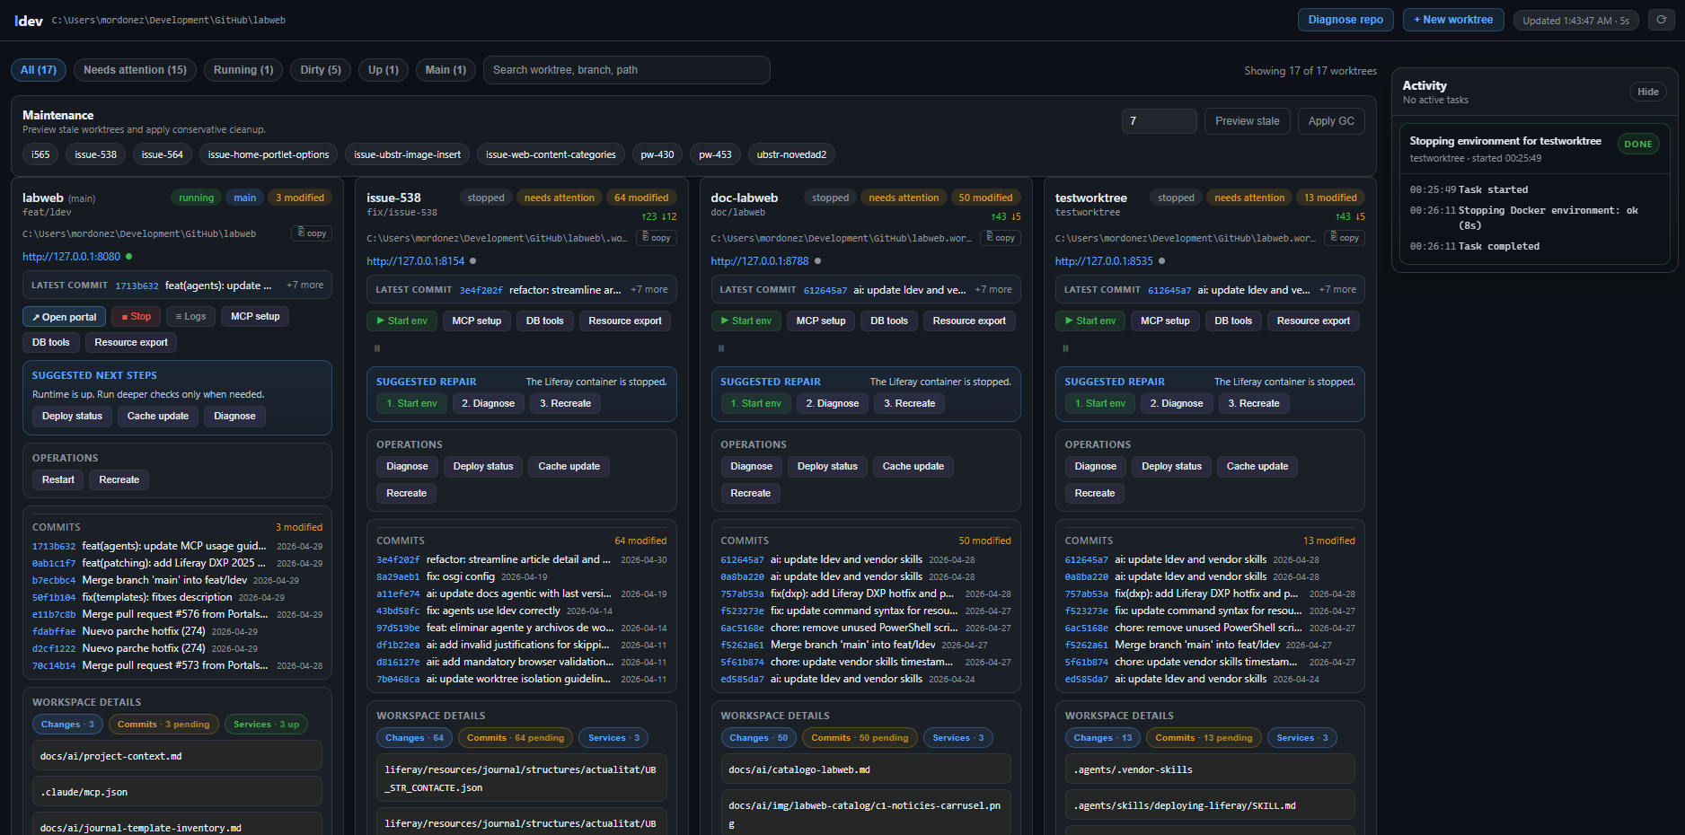This screenshot has height=835, width=1685.
Task: Filter by Running (1)
Action: coord(243,70)
